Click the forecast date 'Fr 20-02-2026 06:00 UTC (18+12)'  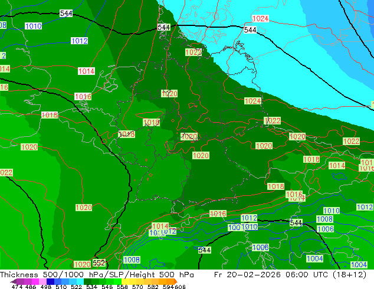(x=290, y=275)
